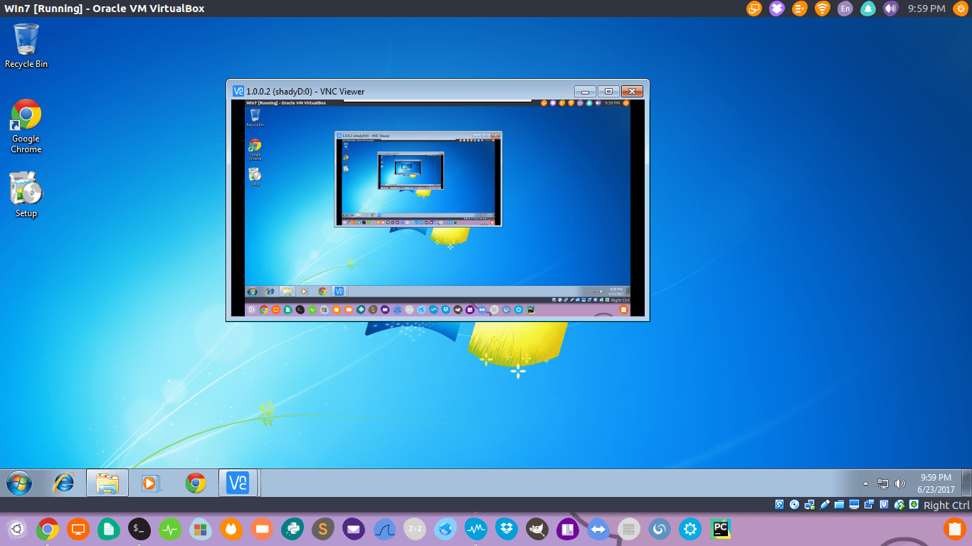
Task: Click the VirtualBox optical drive status icon
Action: point(794,505)
